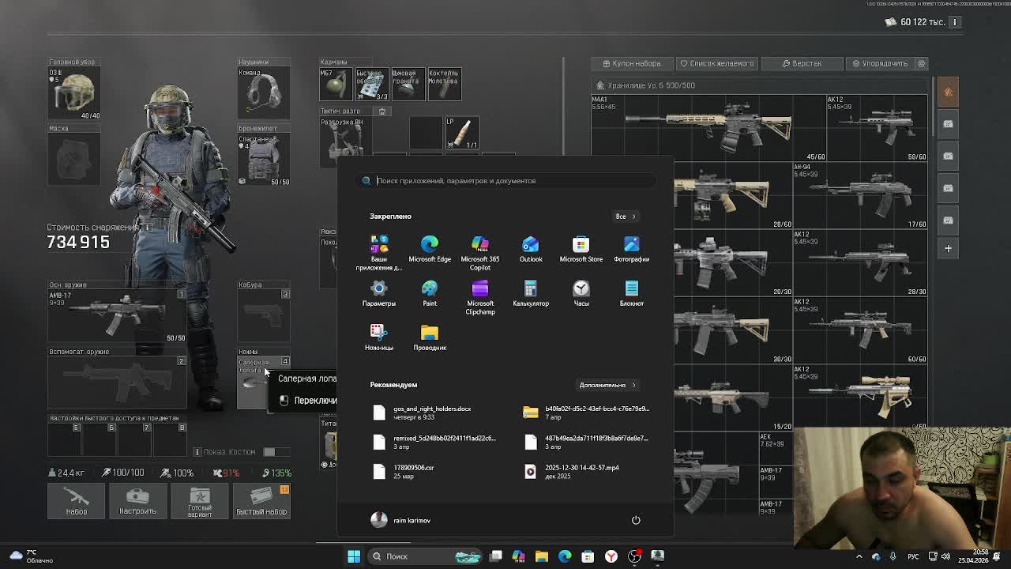Open File Explorer (Проводник) pinned app
The height and width of the screenshot is (569, 1011).
pos(430,337)
